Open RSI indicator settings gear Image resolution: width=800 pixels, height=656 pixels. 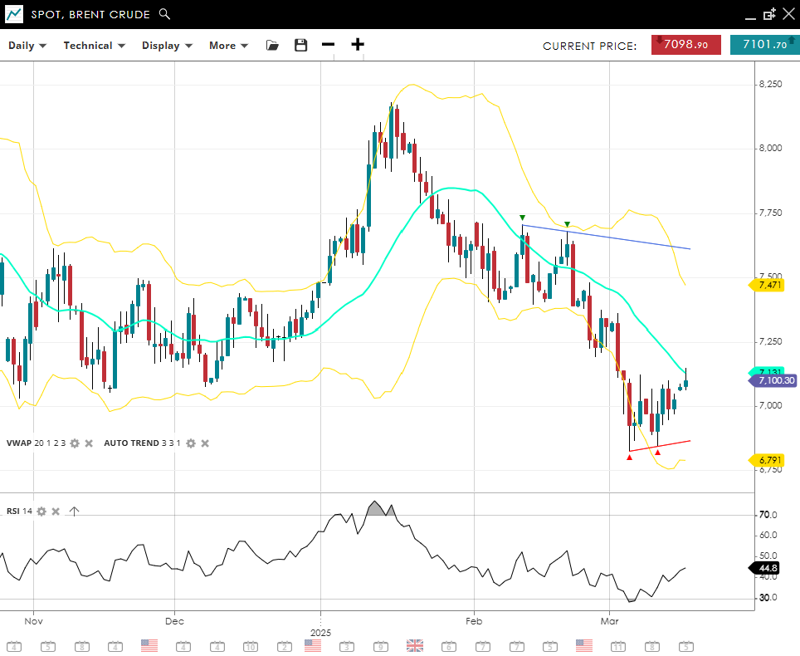pyautogui.click(x=41, y=511)
